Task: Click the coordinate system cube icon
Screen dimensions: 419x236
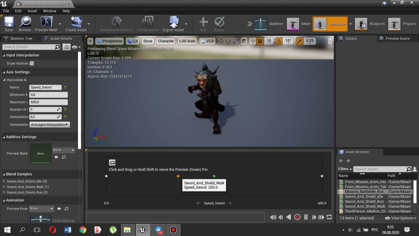Action: (x=244, y=41)
